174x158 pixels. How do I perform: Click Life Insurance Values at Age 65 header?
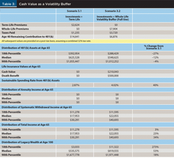click(21, 67)
